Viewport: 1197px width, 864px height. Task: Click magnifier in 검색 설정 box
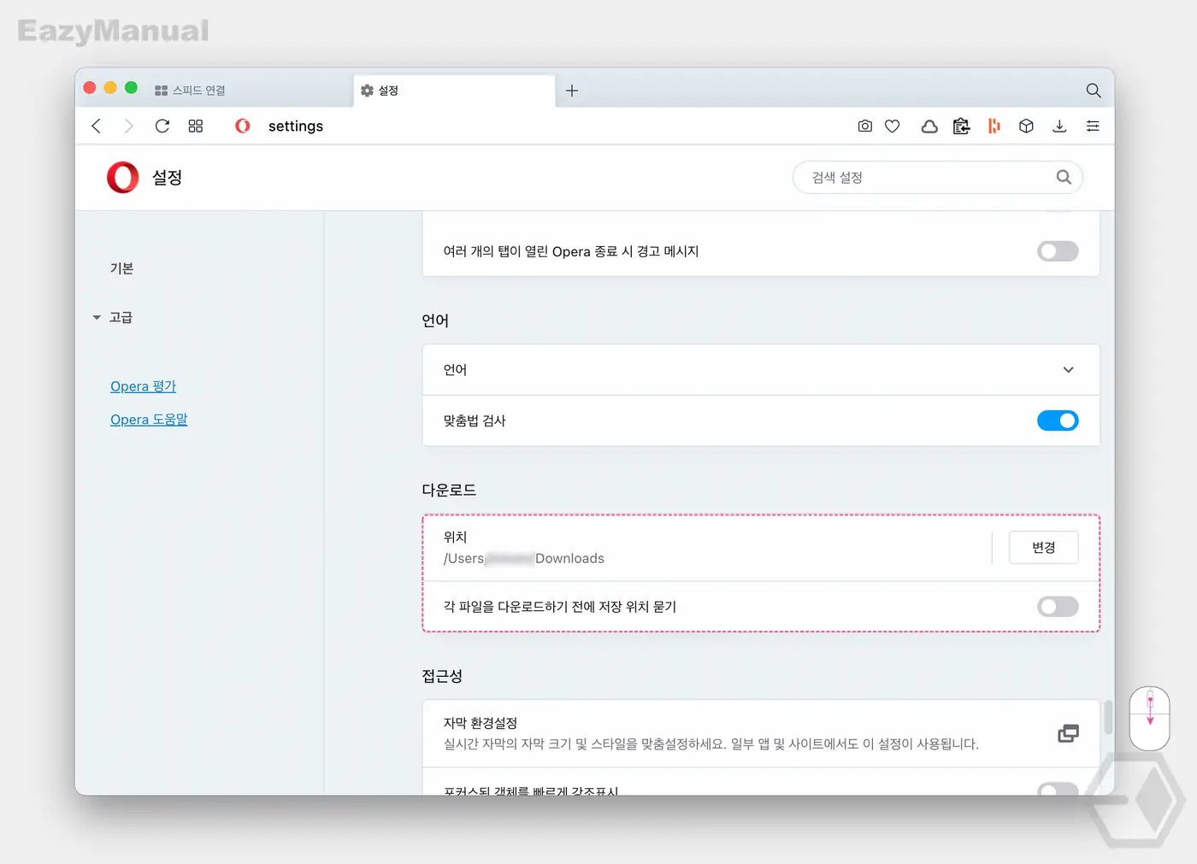(1064, 177)
